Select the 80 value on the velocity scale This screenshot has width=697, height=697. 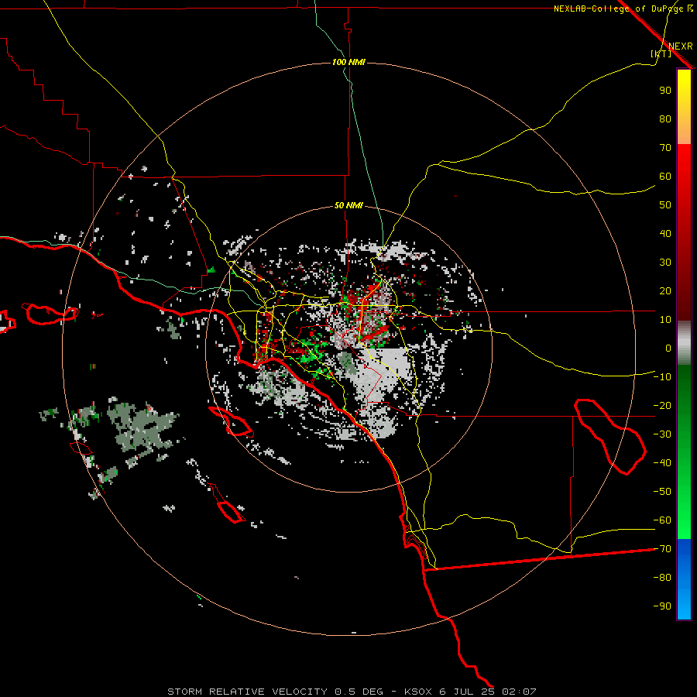pyautogui.click(x=665, y=119)
